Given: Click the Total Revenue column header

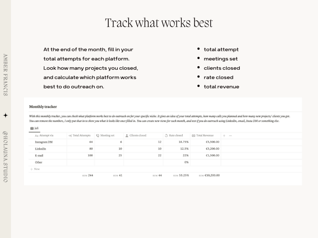Looking at the screenshot, I should pos(204,135).
